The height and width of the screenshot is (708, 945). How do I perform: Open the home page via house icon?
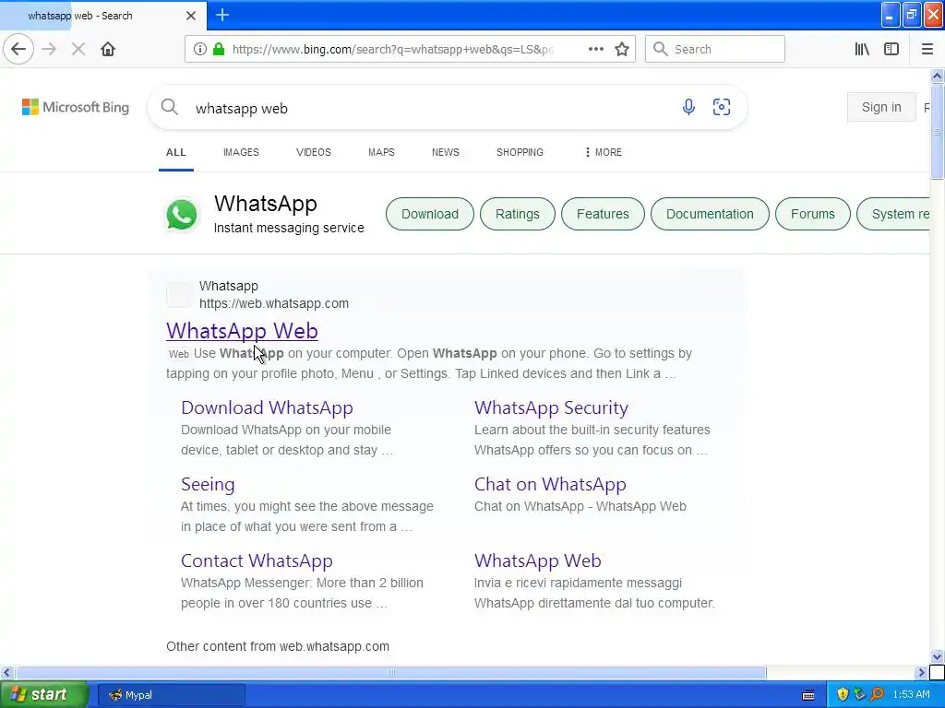(x=108, y=49)
